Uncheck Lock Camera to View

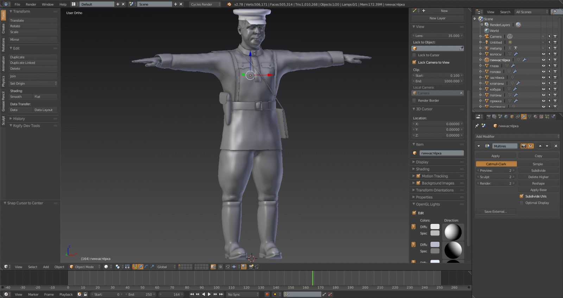coord(414,62)
